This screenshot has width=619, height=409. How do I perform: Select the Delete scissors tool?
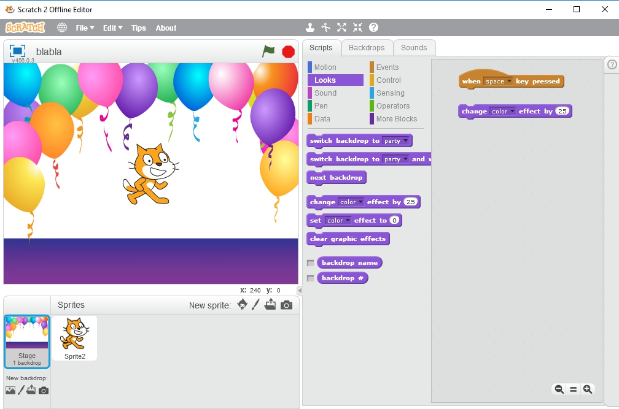(x=325, y=28)
